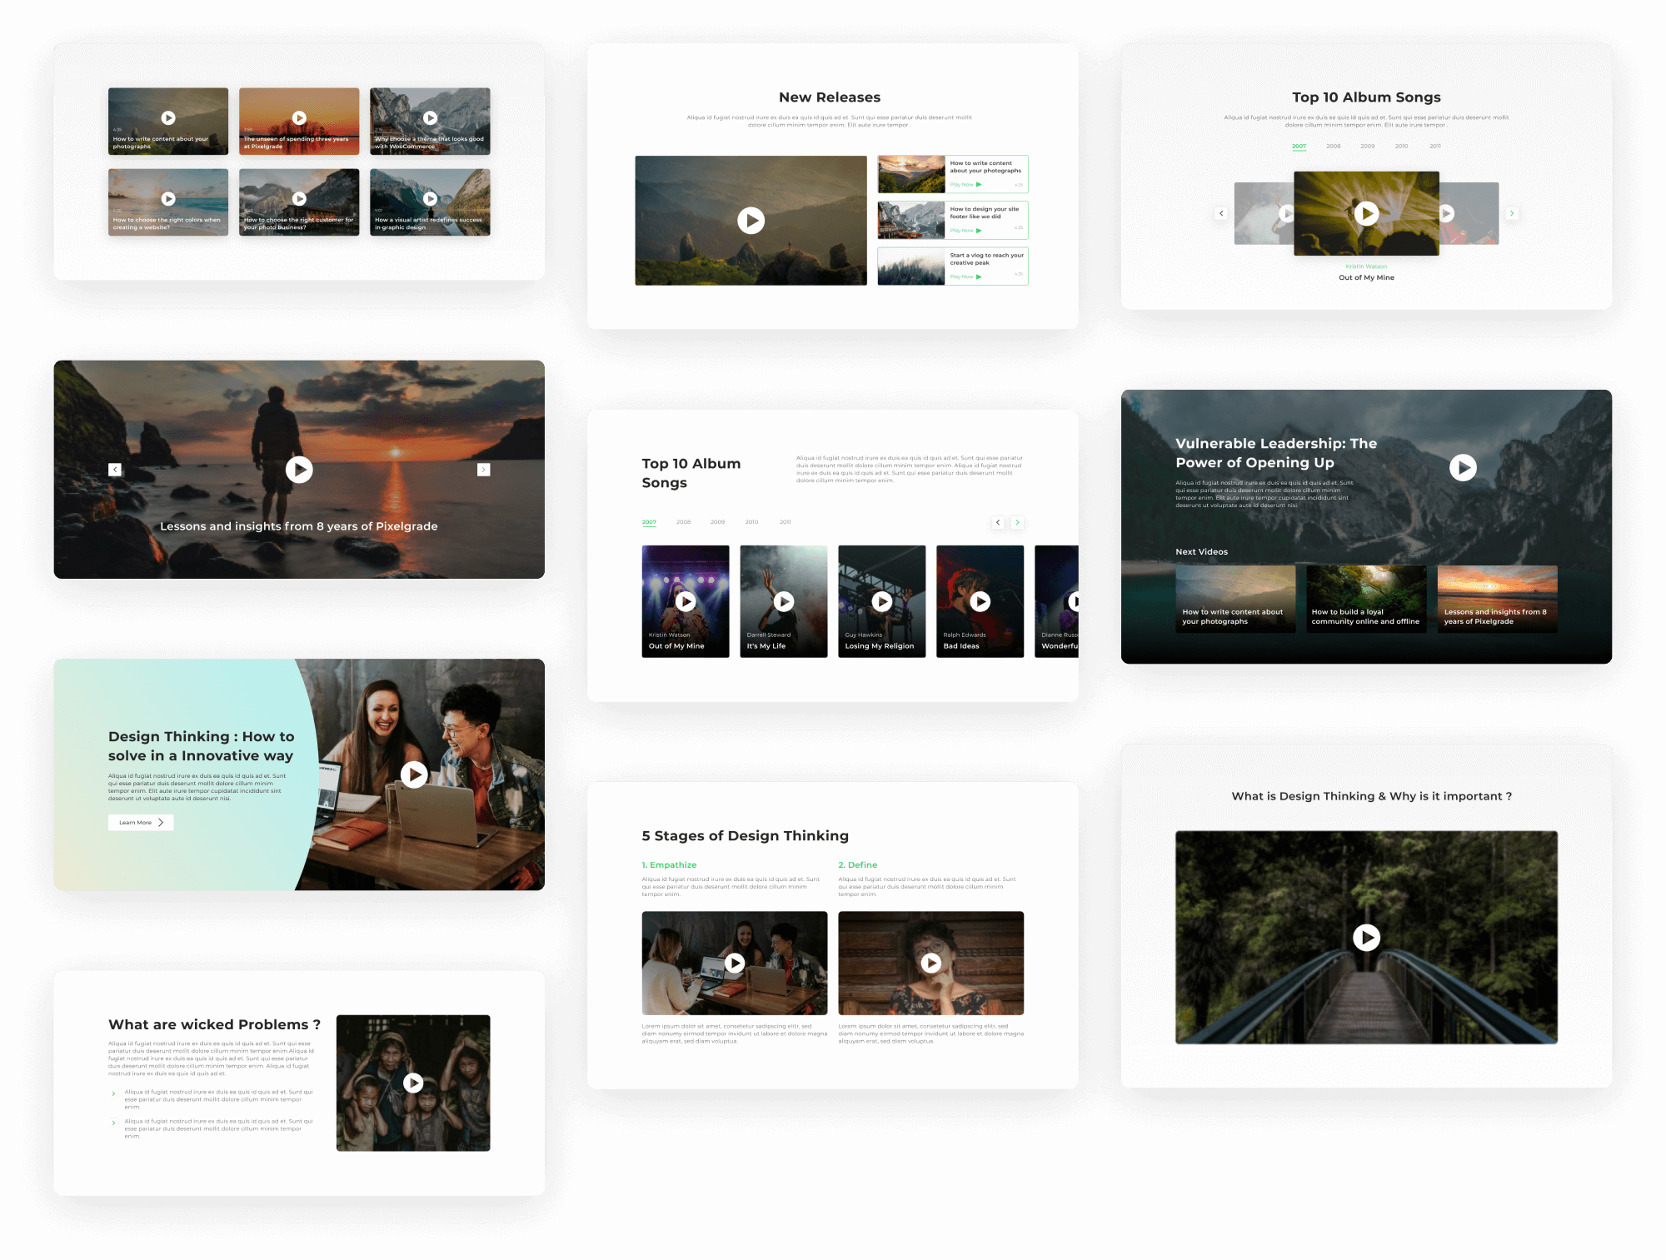Play 'How to write content about your photographs' grid video
This screenshot has width=1666, height=1260.
coord(168,118)
